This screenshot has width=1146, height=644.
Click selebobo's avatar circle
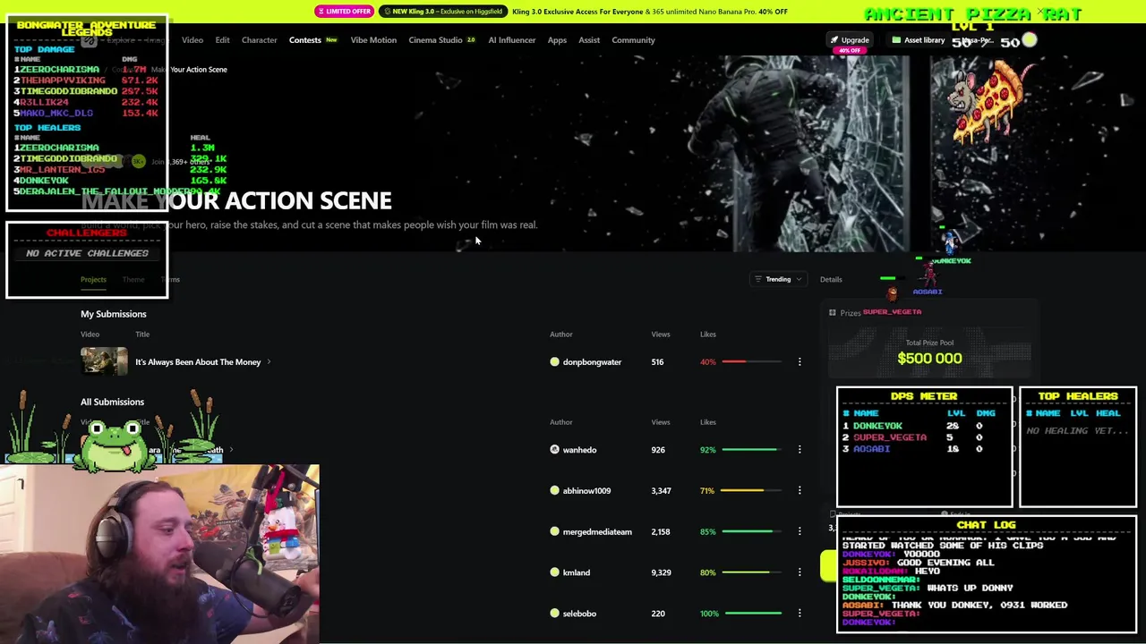(554, 614)
